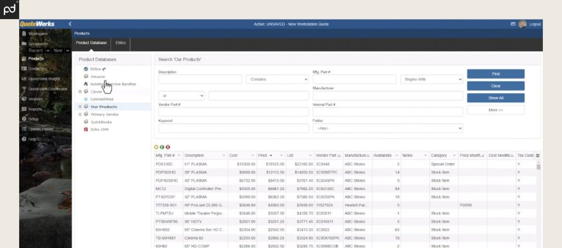Click the yellow circle icon above the grid
The height and width of the screenshot is (248, 562).
pyautogui.click(x=156, y=147)
